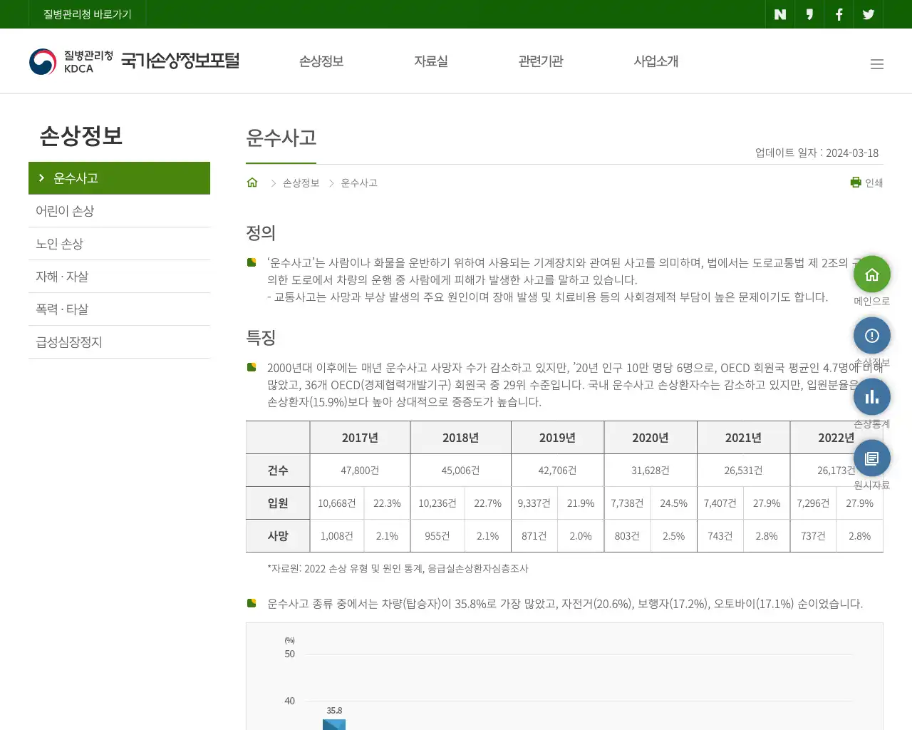Click the 743건 death cell for 2021
Screen dimensions: 912x730
pos(720,536)
